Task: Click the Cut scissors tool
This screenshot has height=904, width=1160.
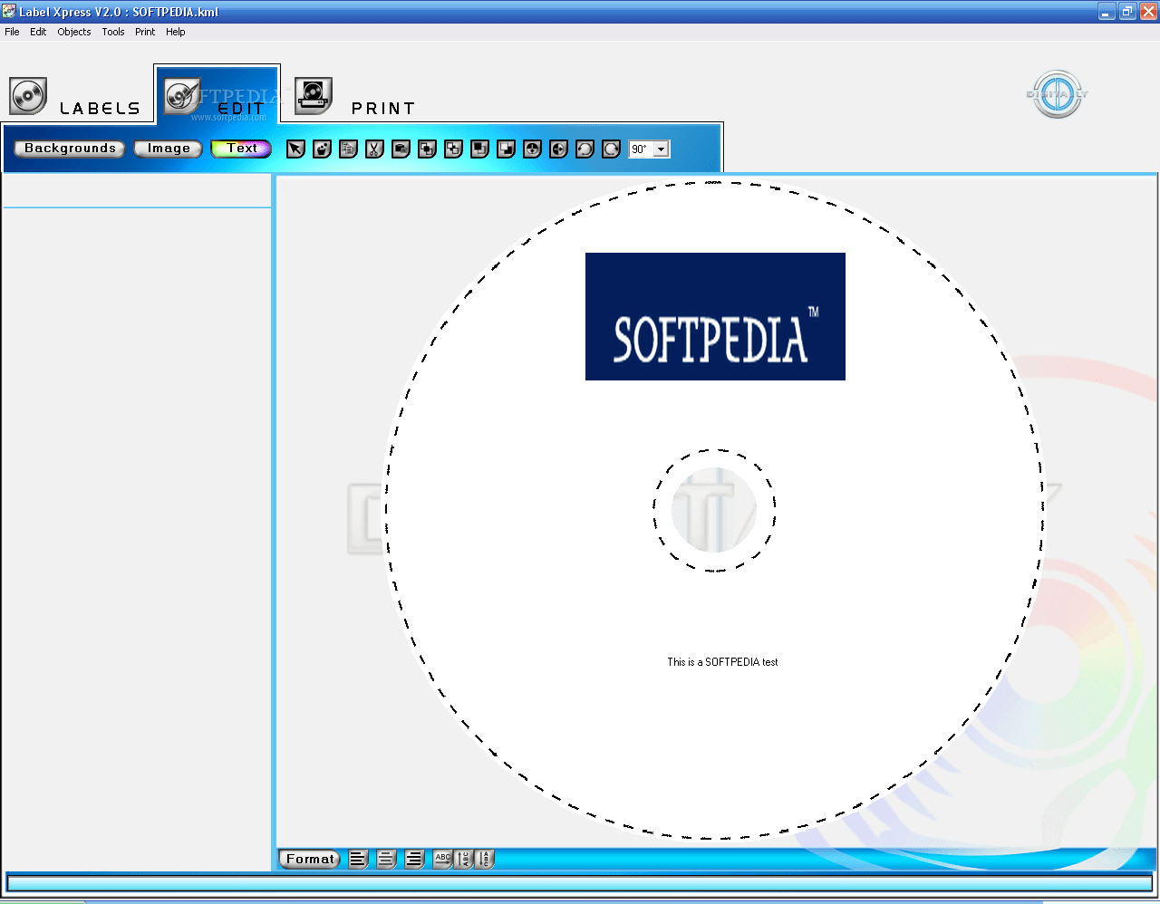Action: click(374, 149)
